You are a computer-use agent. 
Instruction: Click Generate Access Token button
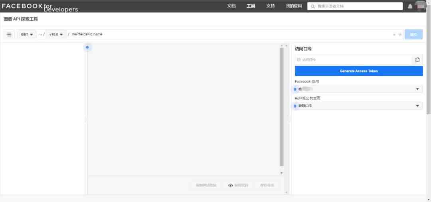359,71
